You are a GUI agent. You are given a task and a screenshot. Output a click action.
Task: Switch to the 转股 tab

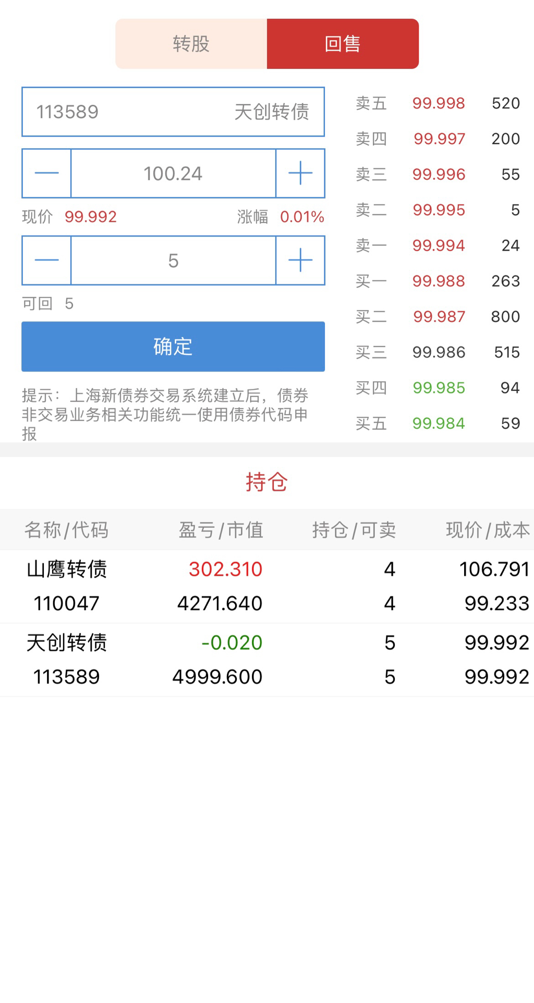[191, 44]
